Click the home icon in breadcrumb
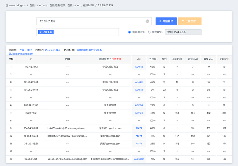 click(x=7, y=5)
